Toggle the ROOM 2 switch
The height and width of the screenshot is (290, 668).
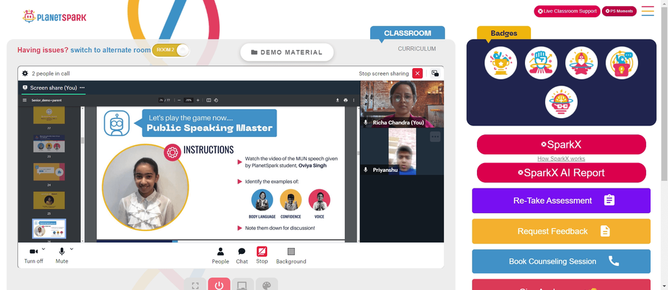170,50
